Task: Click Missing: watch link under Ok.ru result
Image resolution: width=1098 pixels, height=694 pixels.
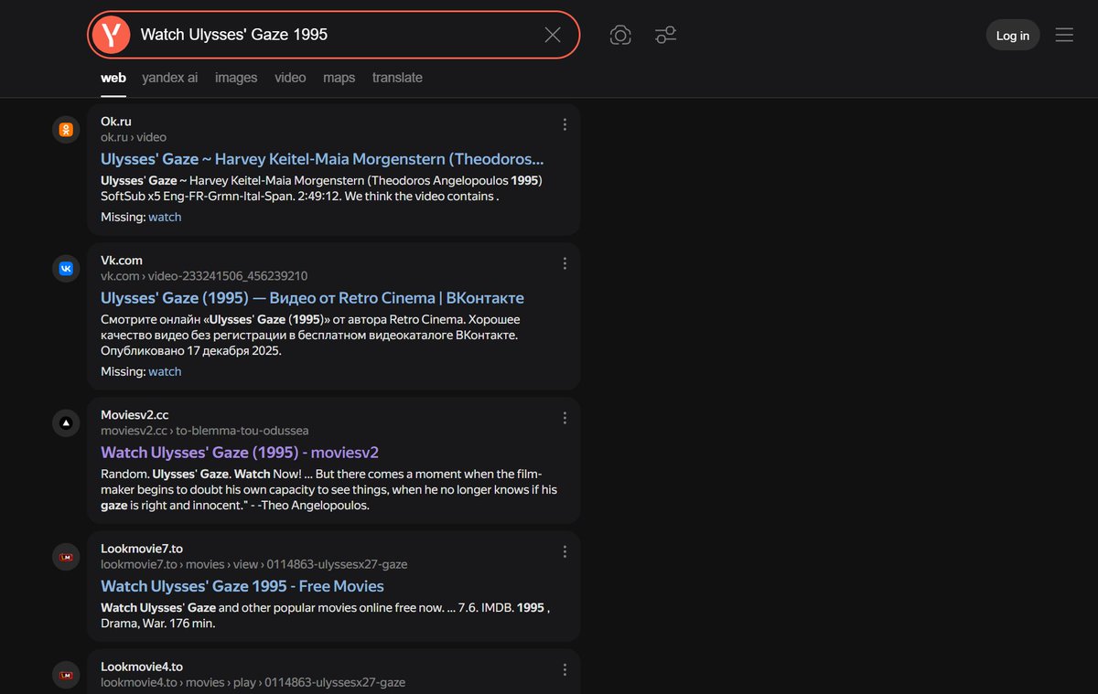Action: pyautogui.click(x=165, y=218)
